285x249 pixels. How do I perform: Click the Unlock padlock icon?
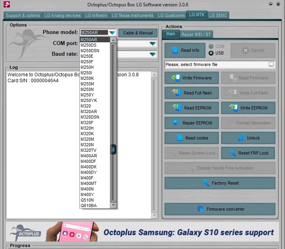point(242,138)
